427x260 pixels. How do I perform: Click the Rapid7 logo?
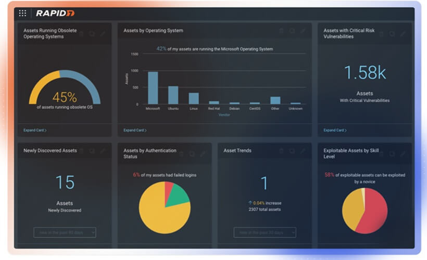[x=55, y=13]
